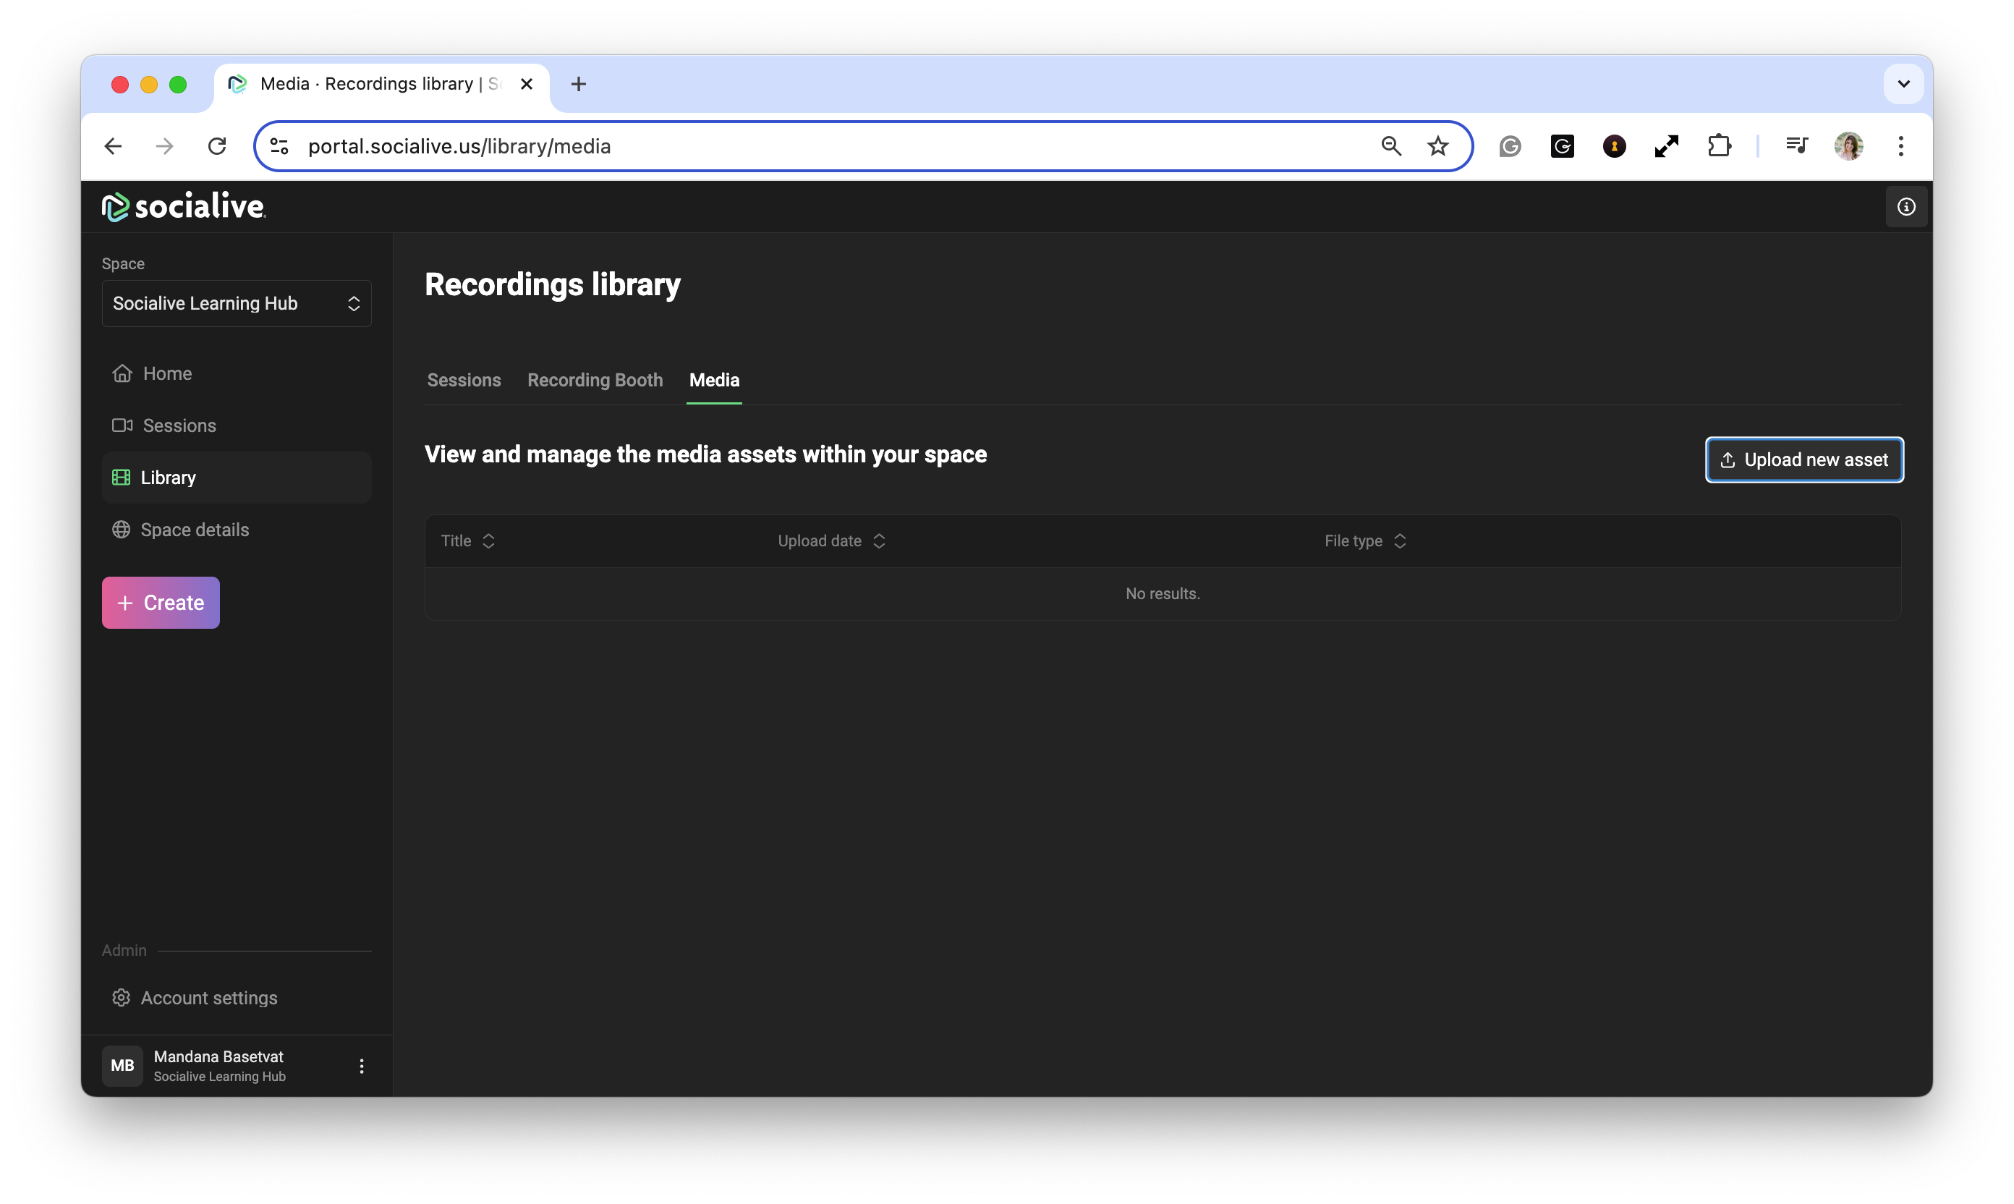Open Sessions in left sidebar
The image size is (2014, 1204).
[x=179, y=425]
